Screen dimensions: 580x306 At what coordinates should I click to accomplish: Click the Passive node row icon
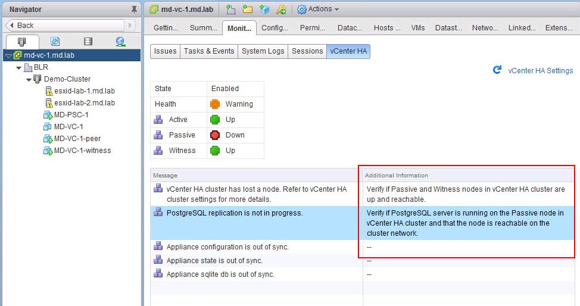(158, 135)
